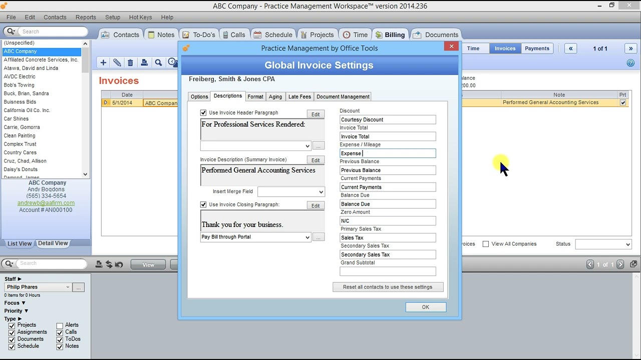Screen dimensions: 641x360
Task: Click Edit for the header paragraph
Action: [315, 114]
